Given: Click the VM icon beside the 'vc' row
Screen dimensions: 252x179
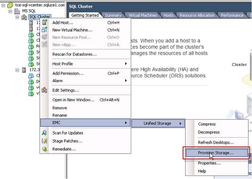Looking at the screenshot, I should pos(31,88).
